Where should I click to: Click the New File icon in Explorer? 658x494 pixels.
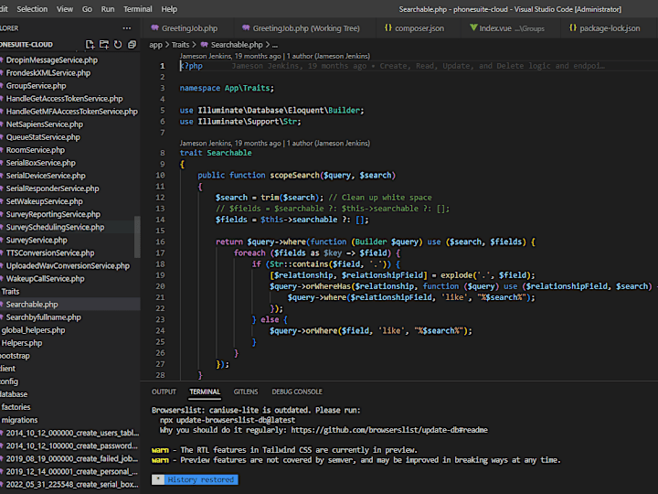(90, 44)
